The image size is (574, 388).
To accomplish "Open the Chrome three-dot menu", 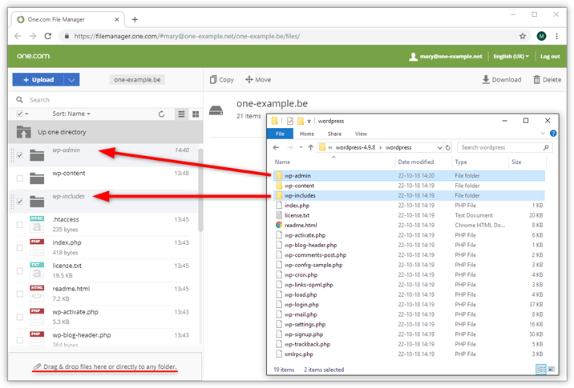I will tap(557, 36).
